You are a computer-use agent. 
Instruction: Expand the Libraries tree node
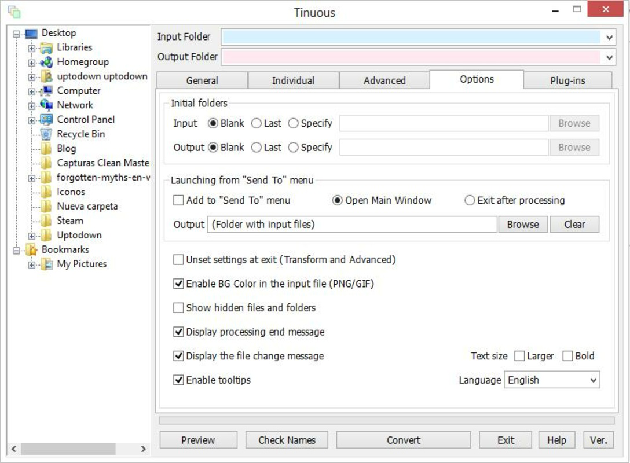32,49
